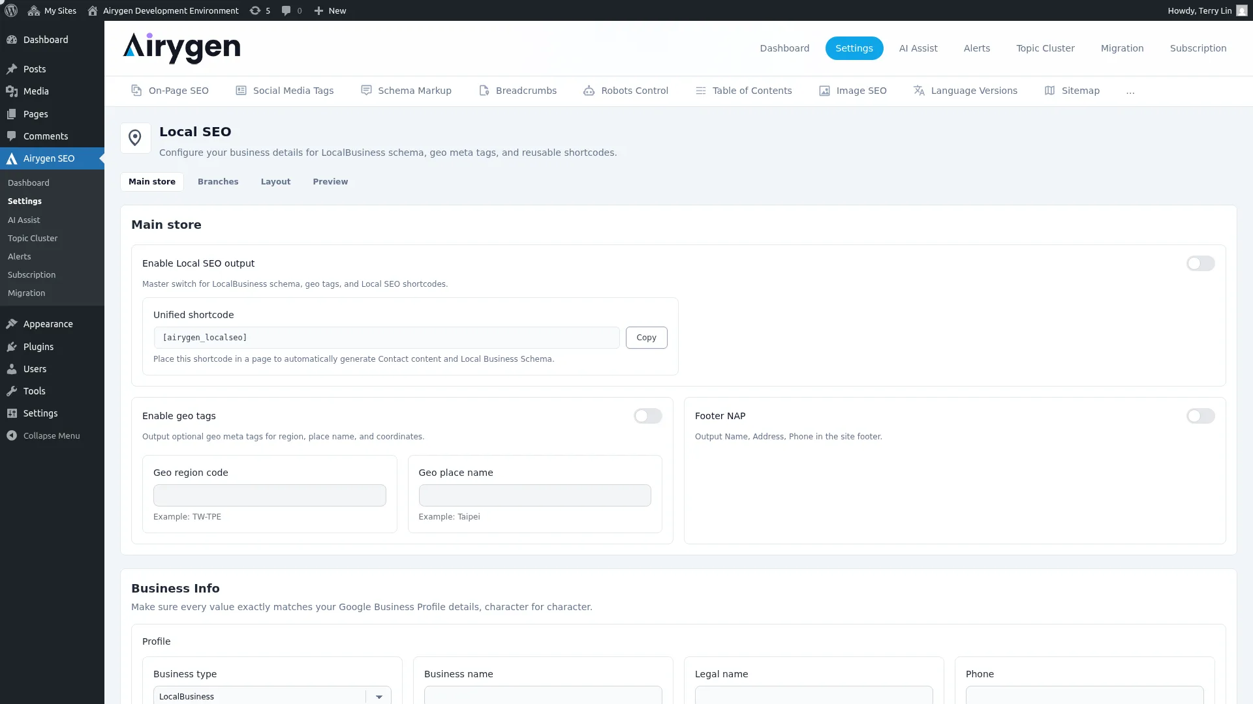Click the Pages icon in sidebar

(x=12, y=114)
